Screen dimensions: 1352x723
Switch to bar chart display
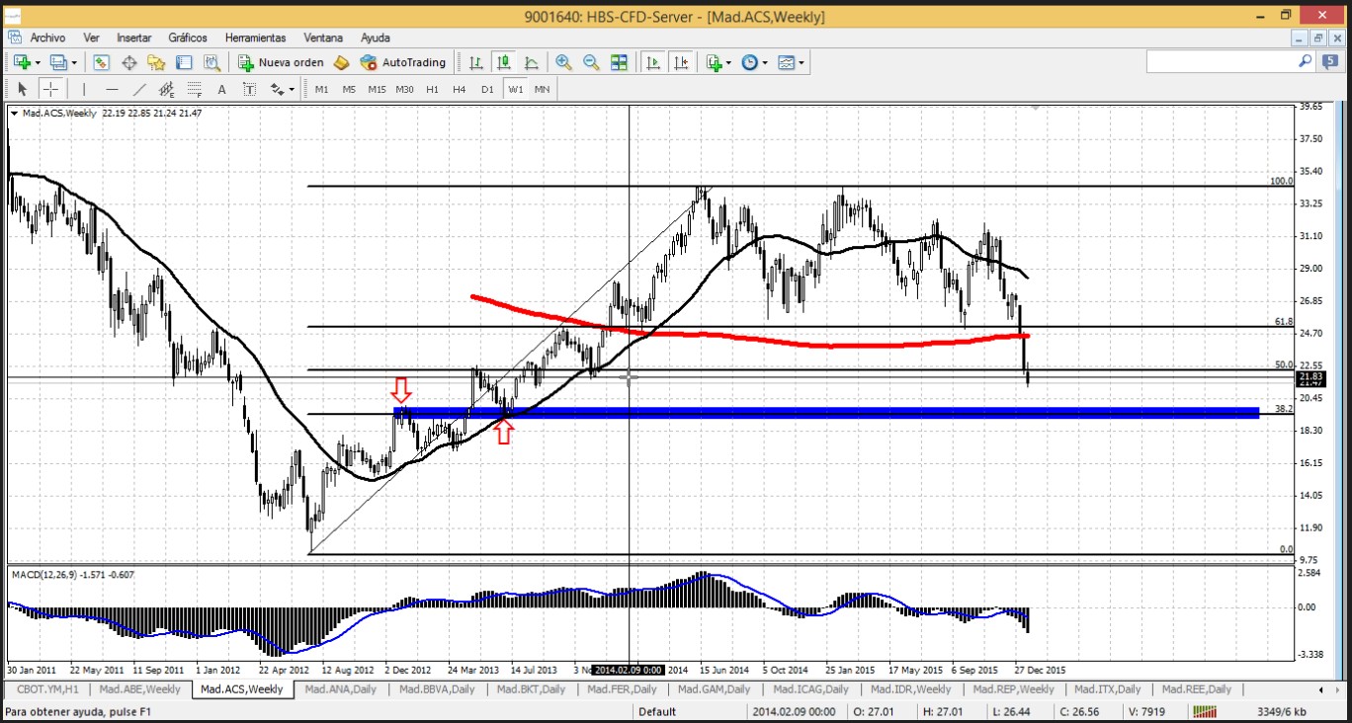[x=476, y=62]
